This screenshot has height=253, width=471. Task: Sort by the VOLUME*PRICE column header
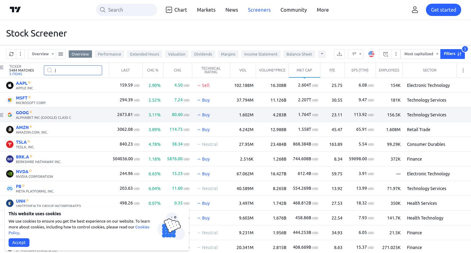[x=272, y=70]
